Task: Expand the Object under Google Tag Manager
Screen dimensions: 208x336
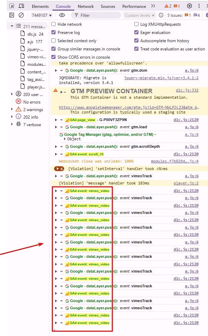Action: 65,139
